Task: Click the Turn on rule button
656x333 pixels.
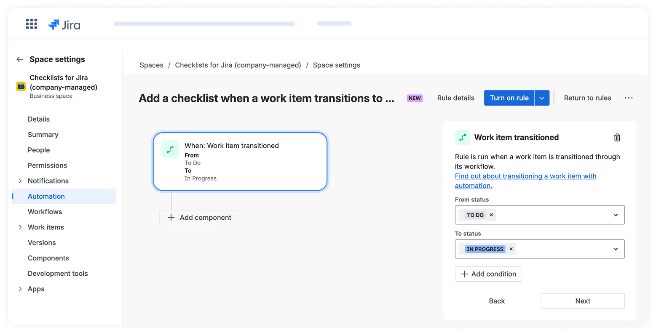Action: (x=509, y=98)
